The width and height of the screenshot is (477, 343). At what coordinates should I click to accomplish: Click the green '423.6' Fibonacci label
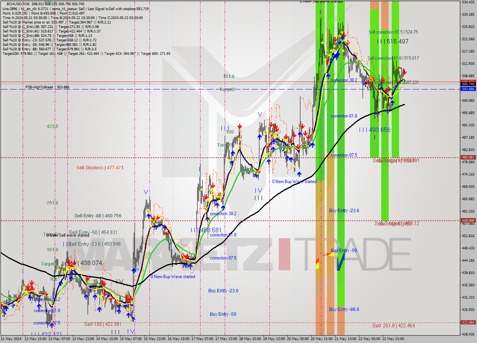coord(52,126)
